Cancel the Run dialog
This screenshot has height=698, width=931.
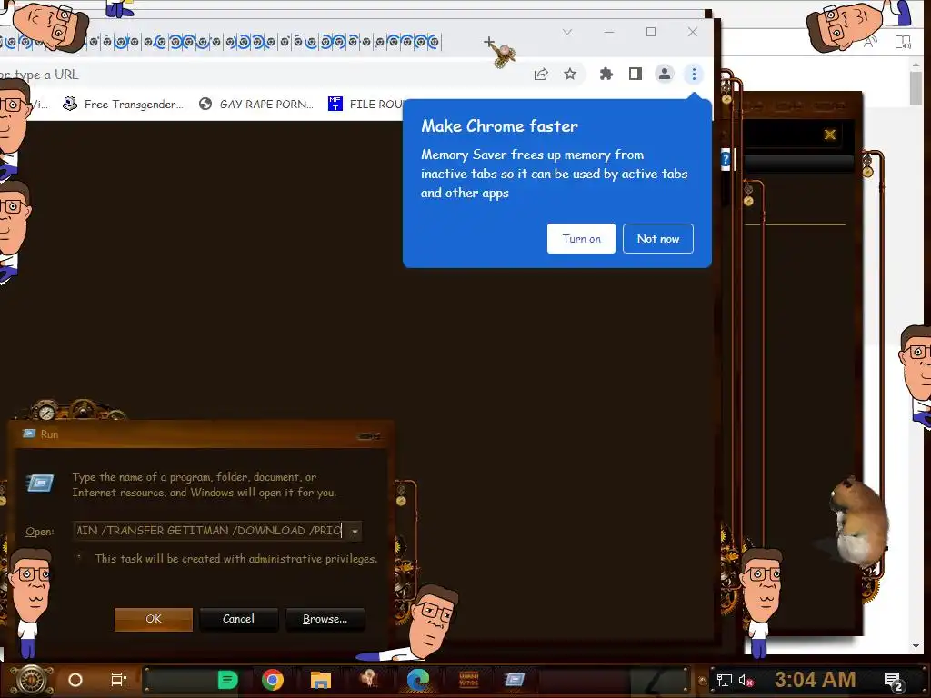[239, 619]
